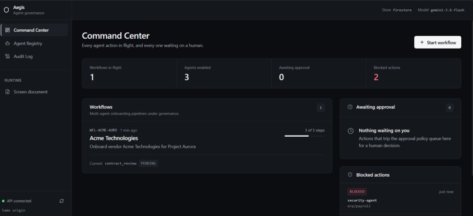Select the Blocked actions stat showing 2
The width and height of the screenshot is (473, 216).
click(x=414, y=73)
